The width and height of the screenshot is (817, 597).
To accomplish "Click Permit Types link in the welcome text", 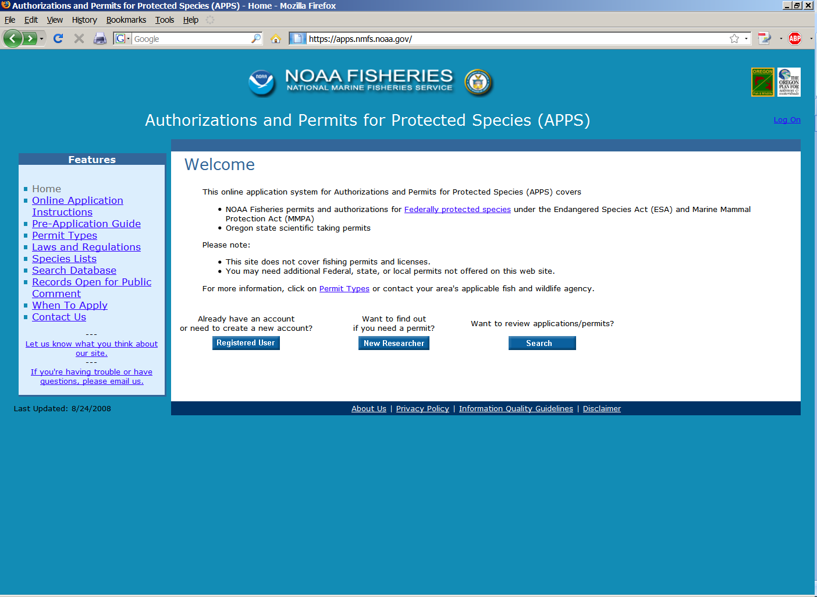I will pos(344,289).
